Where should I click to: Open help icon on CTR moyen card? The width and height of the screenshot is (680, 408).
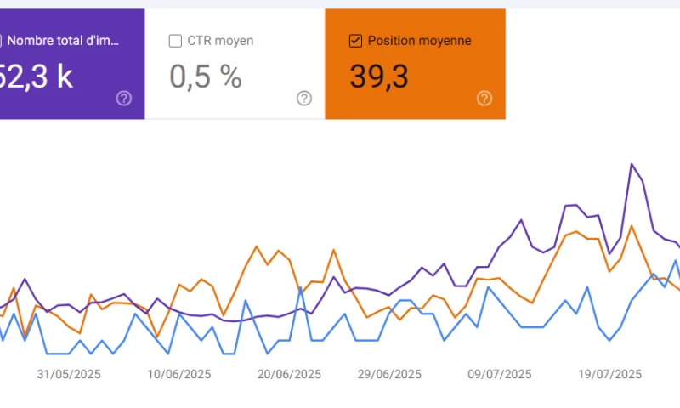304,99
